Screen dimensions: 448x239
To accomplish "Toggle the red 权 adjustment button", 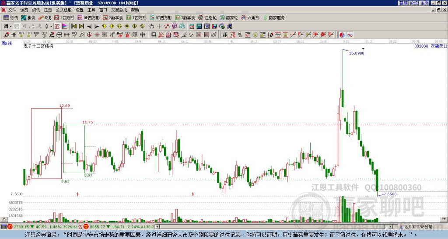I will [x=57, y=27].
